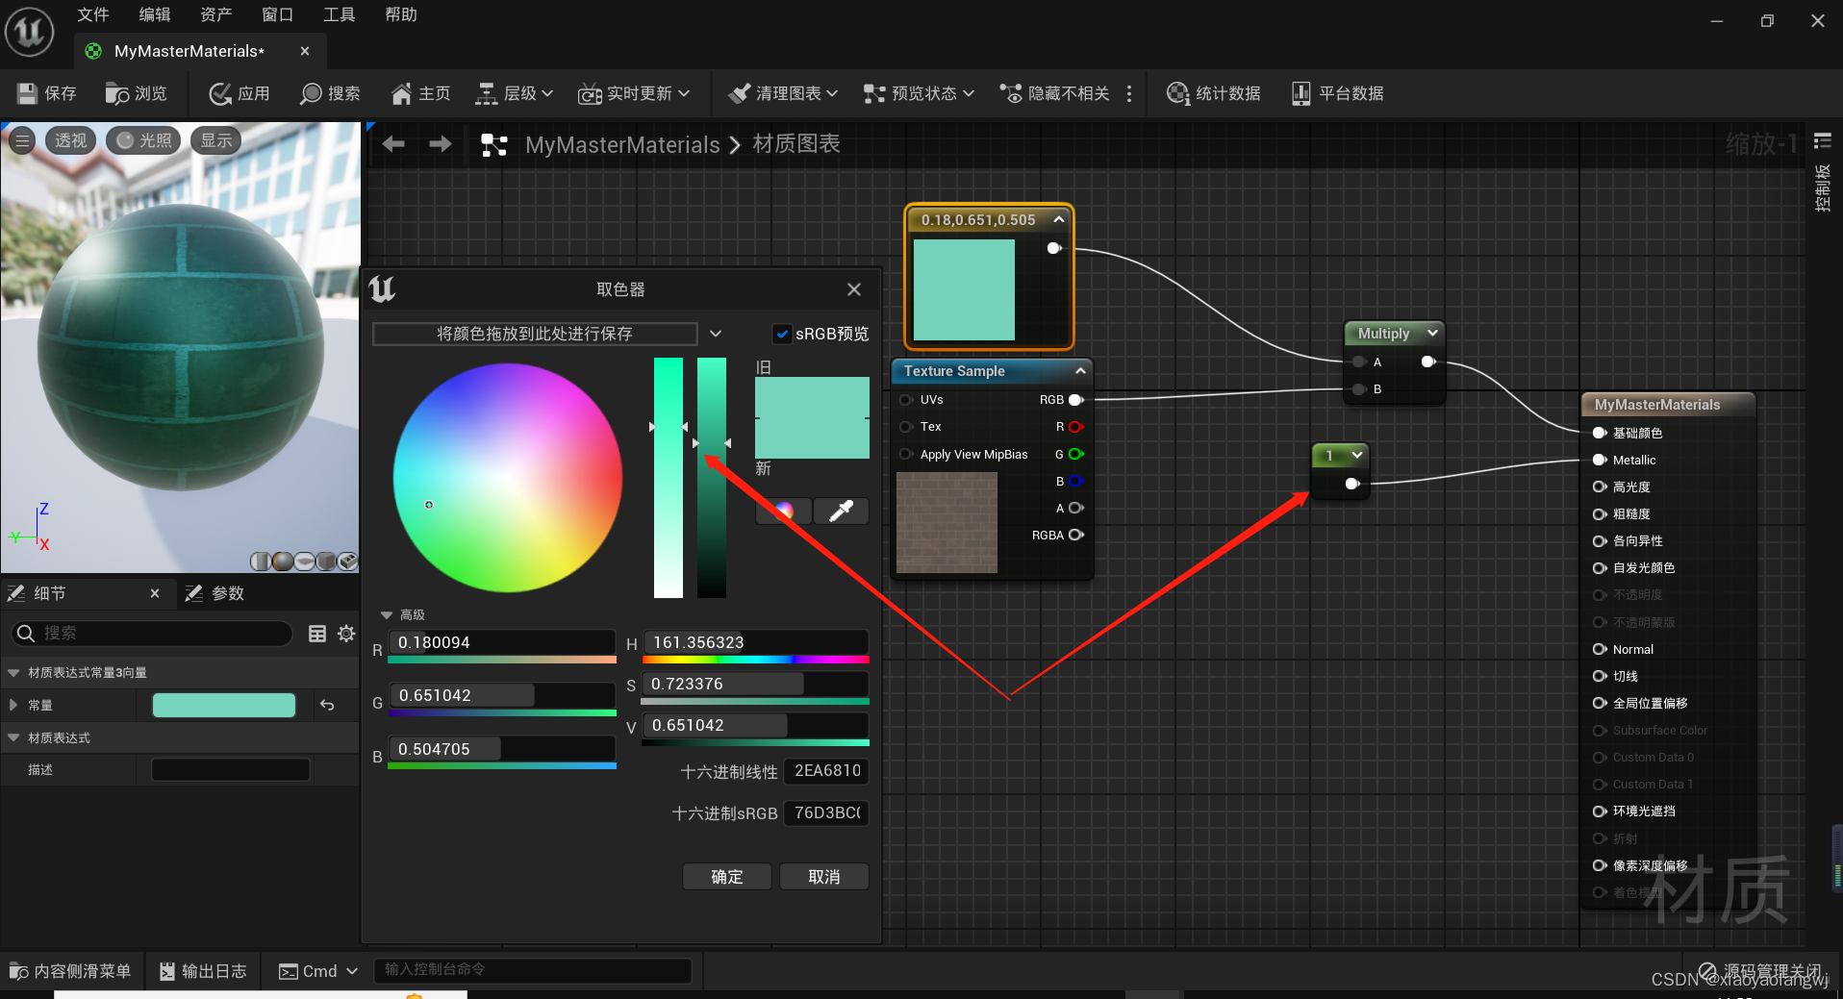Toggle 透视 perspective view button
Viewport: 1843px width, 999px height.
pos(70,140)
